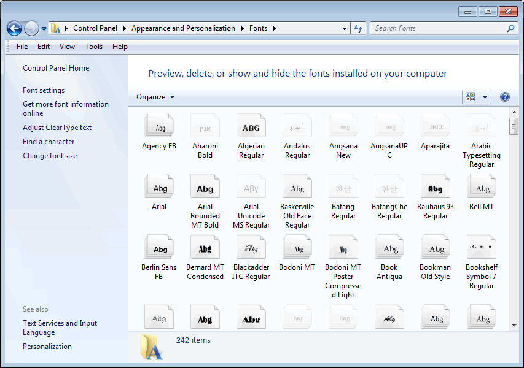Select the Agency FB font icon
The height and width of the screenshot is (368, 524).
(159, 126)
